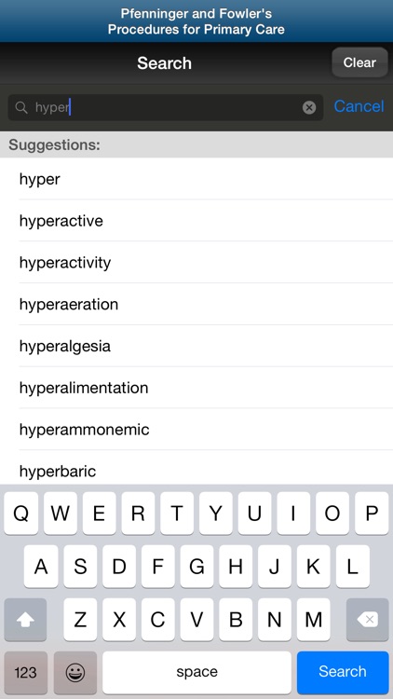Viewport: 393px width, 699px height.
Task: Choose 'hyperbaric' from suggestions
Action: click(196, 469)
